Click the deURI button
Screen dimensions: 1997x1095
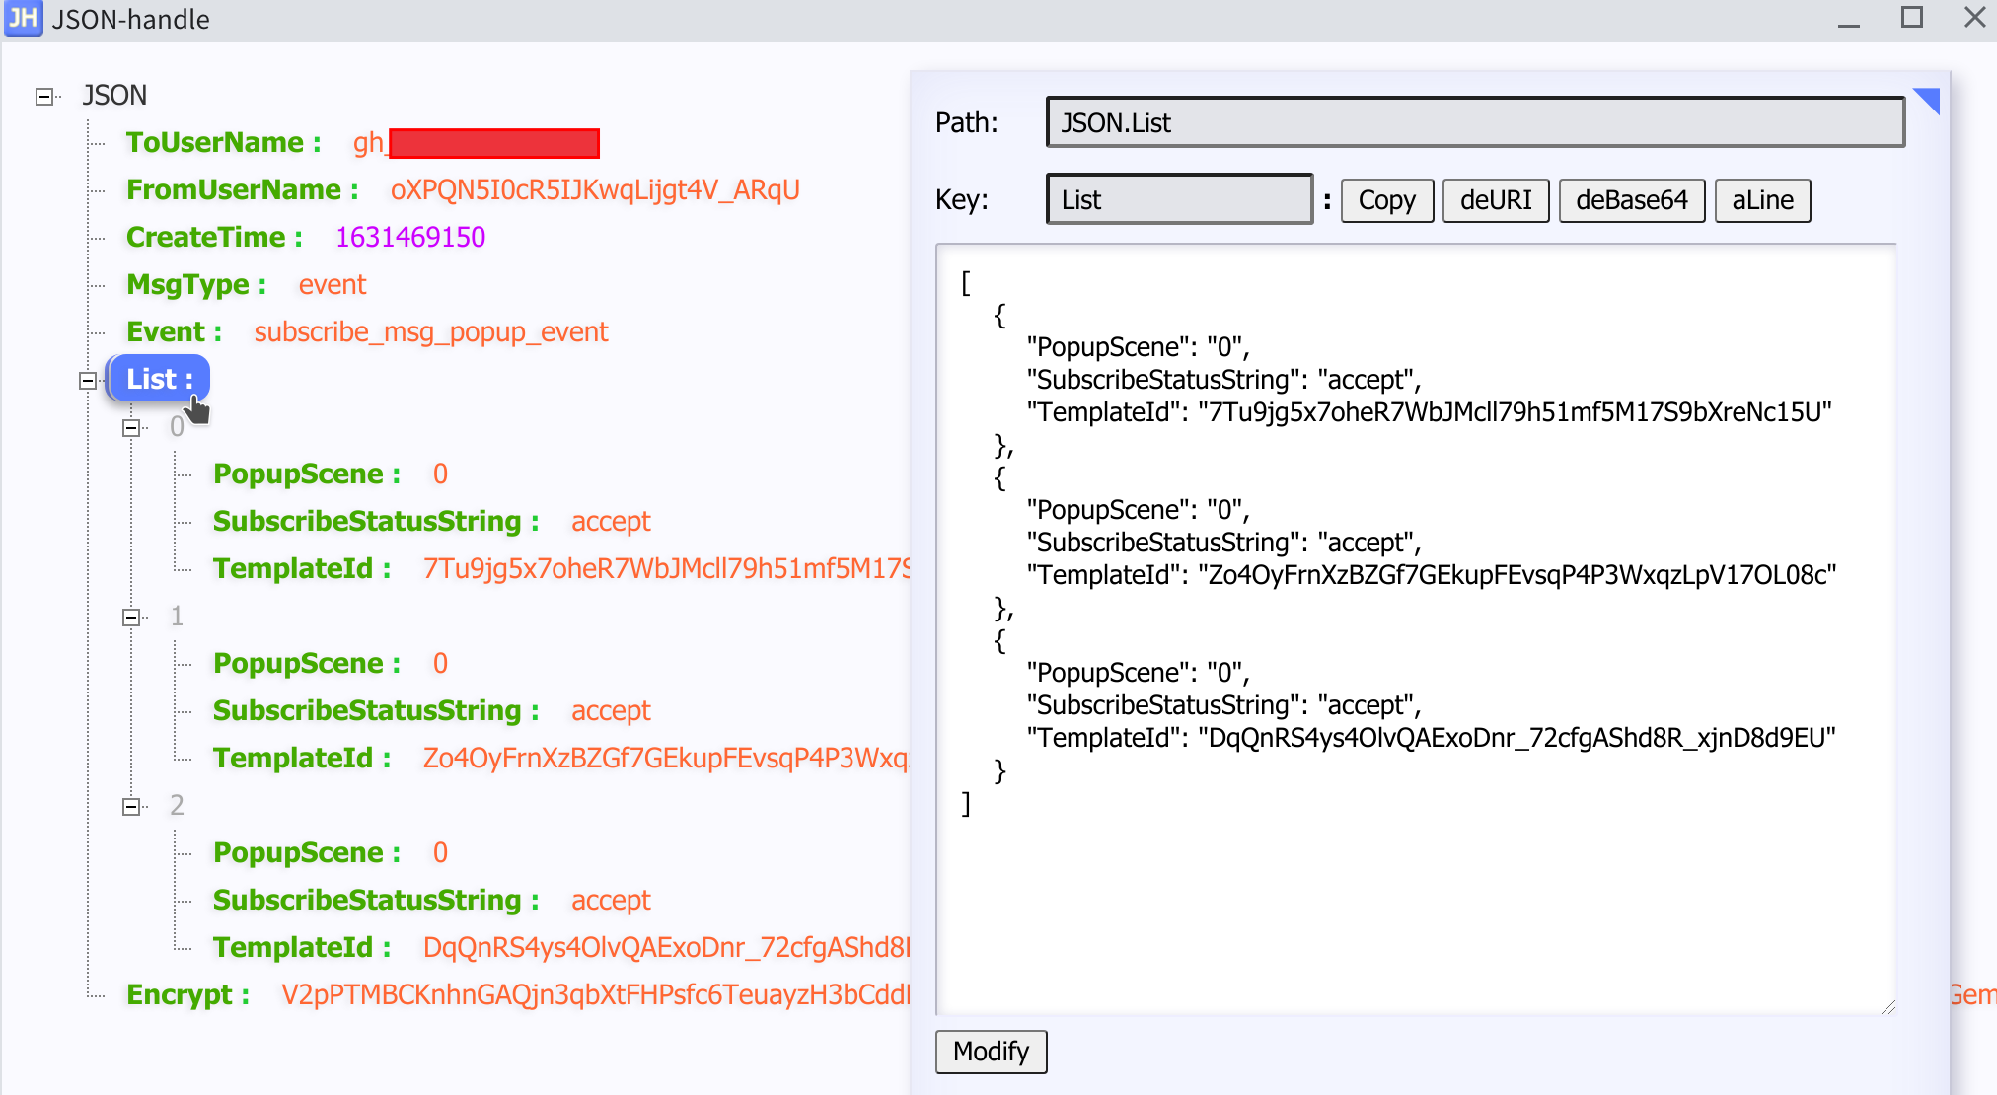pyautogui.click(x=1495, y=200)
